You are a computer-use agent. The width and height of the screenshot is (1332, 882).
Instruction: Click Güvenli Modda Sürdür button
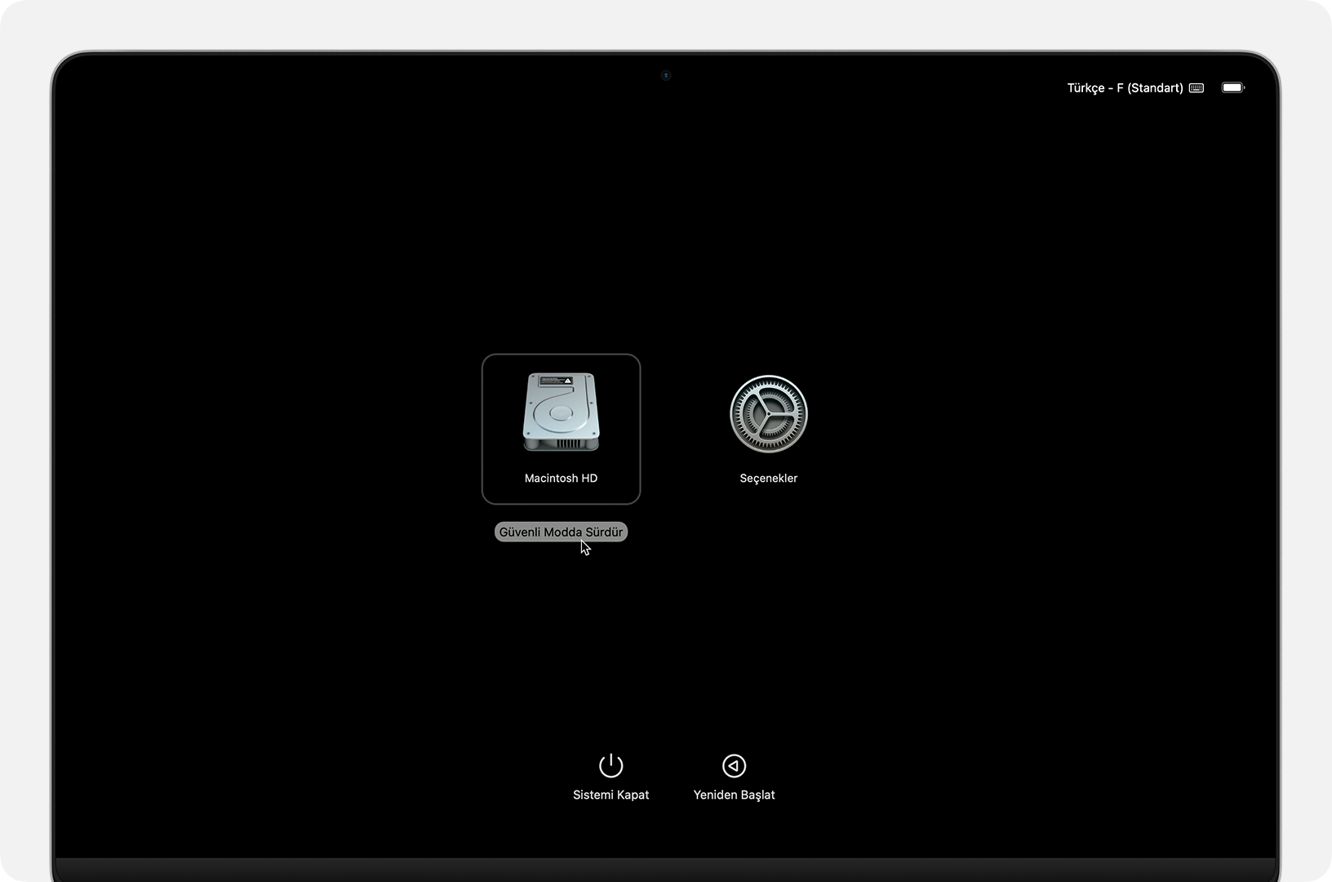click(x=561, y=532)
